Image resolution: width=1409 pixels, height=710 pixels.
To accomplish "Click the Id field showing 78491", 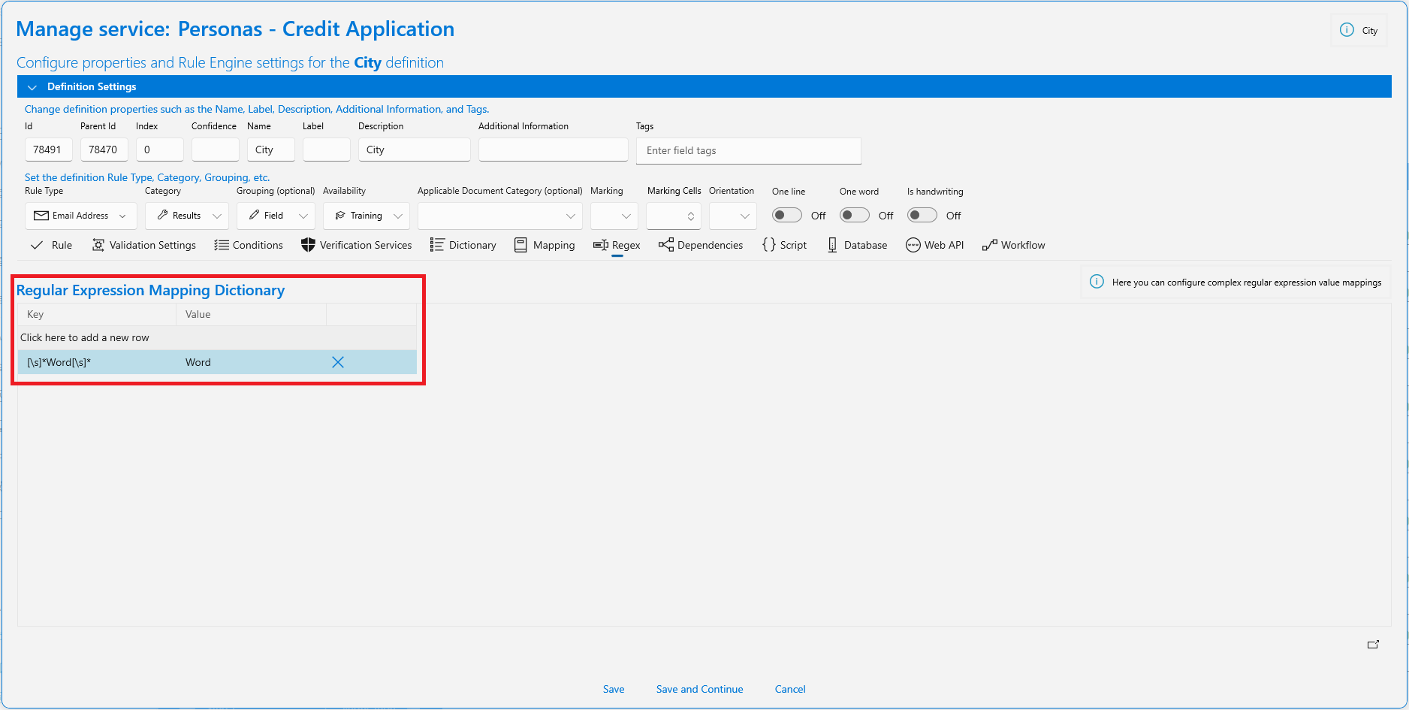I will coord(49,150).
